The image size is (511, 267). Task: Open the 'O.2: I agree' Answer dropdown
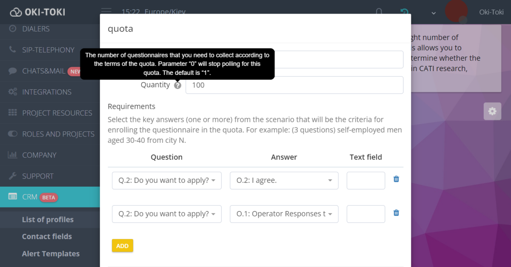284,180
